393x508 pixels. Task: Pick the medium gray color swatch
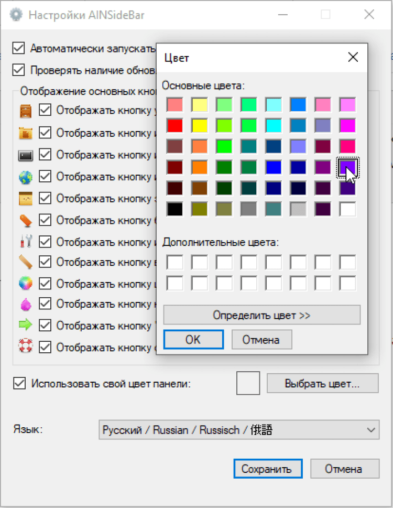tap(248, 209)
